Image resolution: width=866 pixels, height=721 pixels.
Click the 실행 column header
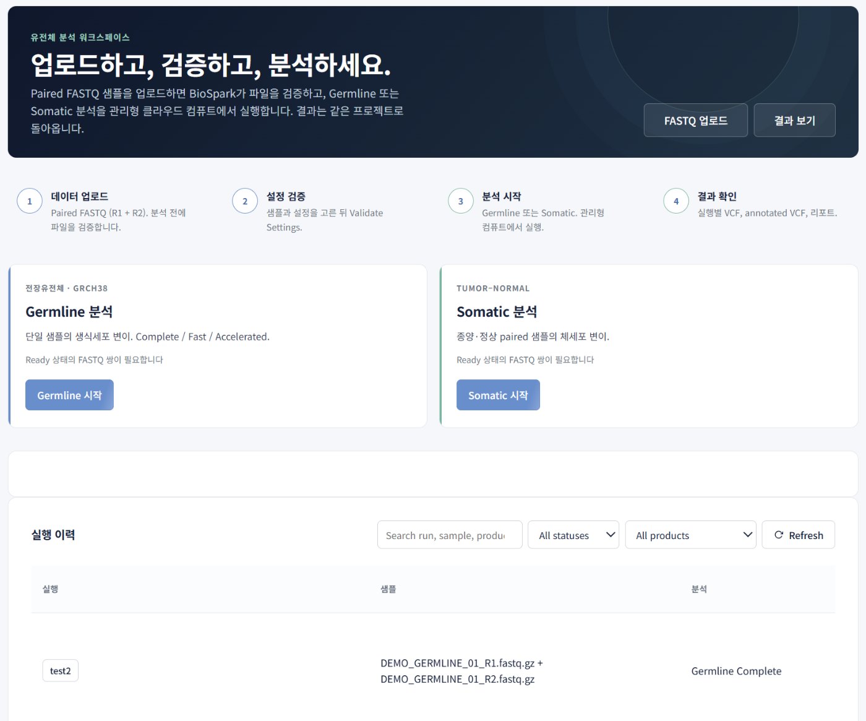(50, 589)
